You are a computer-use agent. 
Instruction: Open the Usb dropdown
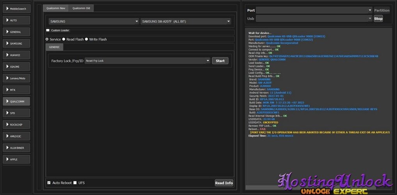(x=314, y=18)
